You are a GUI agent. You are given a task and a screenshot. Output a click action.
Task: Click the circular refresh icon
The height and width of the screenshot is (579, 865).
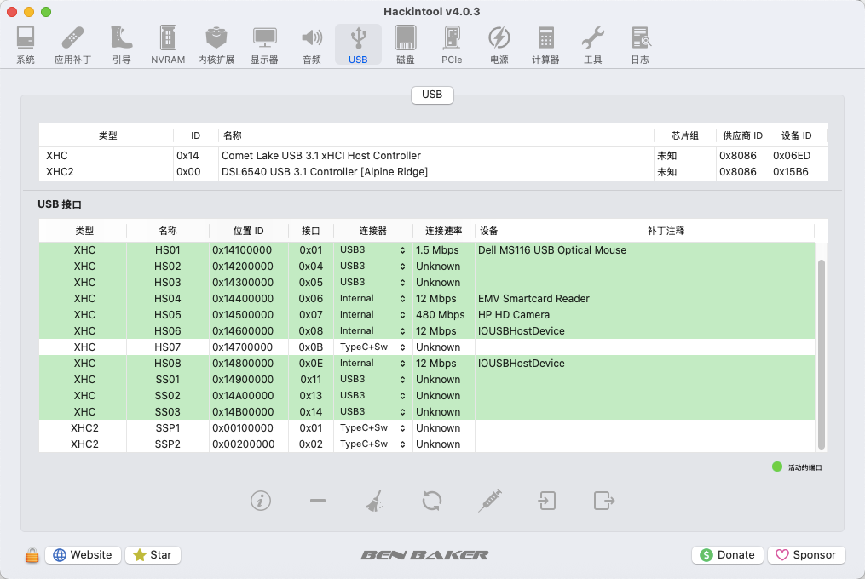432,501
